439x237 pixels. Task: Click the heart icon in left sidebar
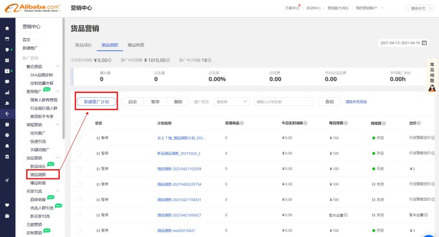coord(7,205)
